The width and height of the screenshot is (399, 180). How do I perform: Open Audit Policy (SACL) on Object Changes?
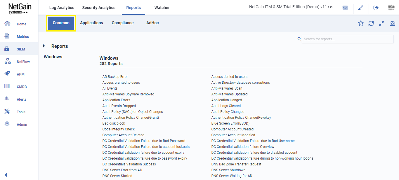point(133,112)
